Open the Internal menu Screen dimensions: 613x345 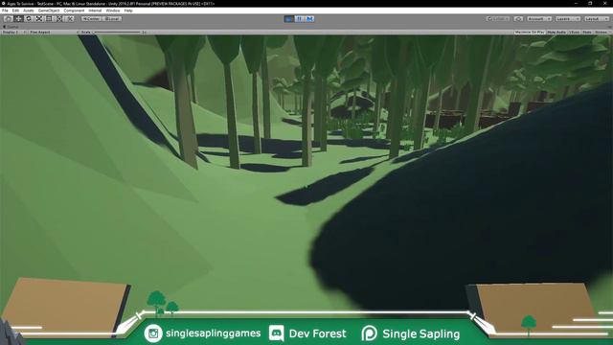pyautogui.click(x=95, y=11)
